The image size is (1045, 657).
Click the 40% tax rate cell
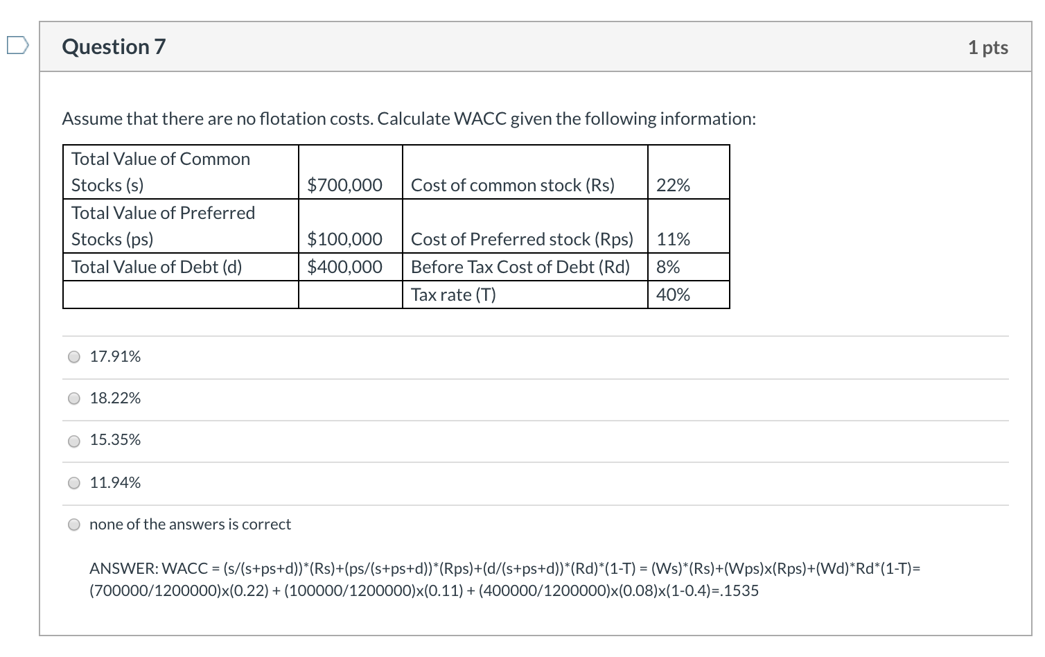coord(671,294)
